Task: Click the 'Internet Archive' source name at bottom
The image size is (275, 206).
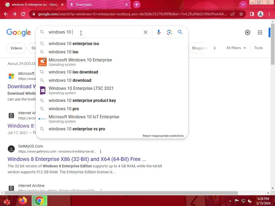Action: pos(31,186)
